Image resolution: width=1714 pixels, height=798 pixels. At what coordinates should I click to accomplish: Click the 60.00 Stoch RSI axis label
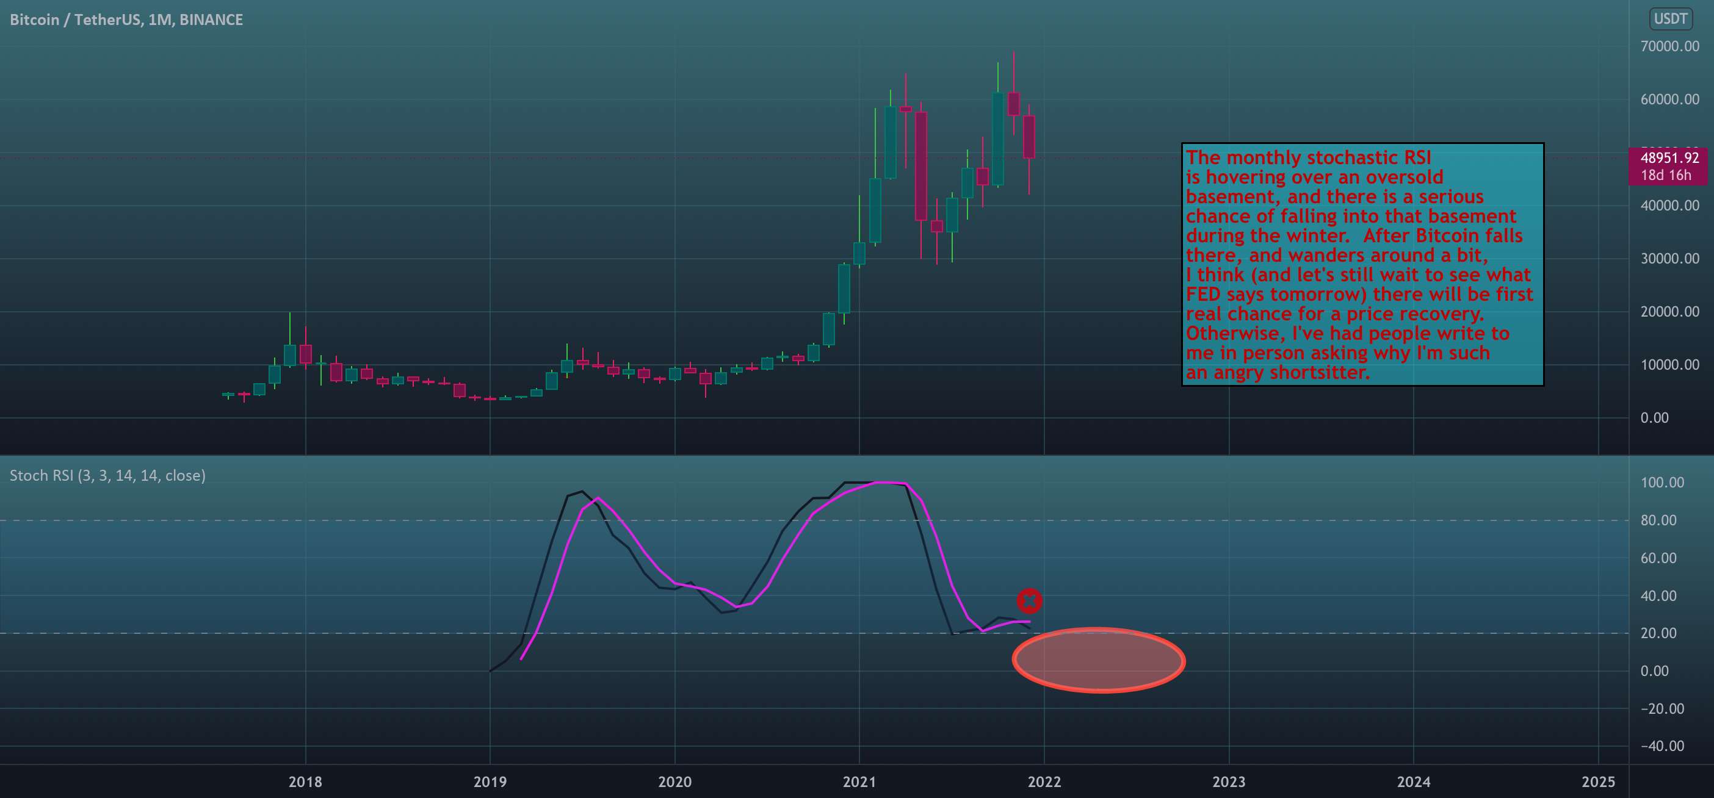click(1658, 559)
